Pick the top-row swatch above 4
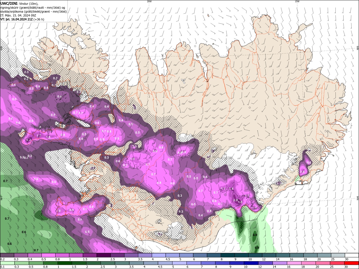359x269 pixels. pos(159,255)
